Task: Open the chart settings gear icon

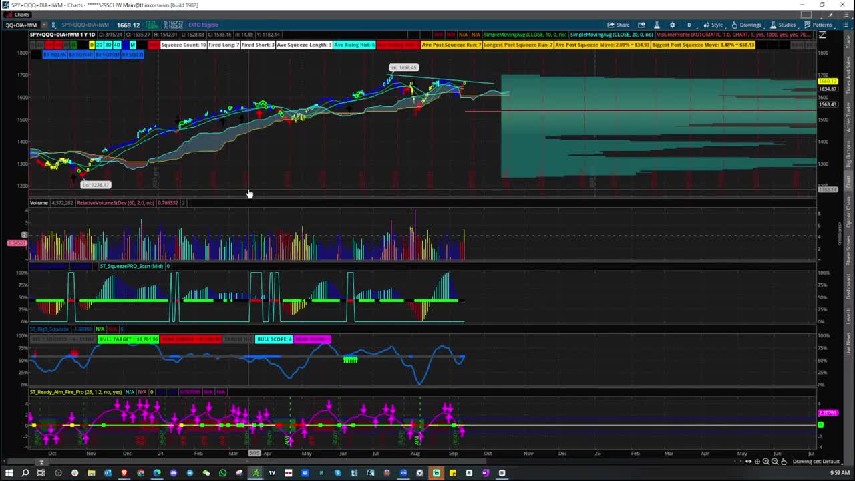Action: click(672, 25)
